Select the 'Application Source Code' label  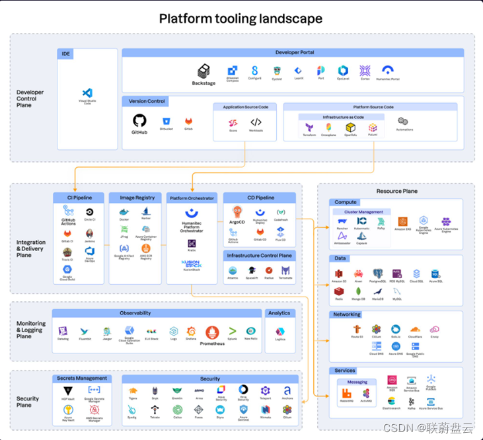(246, 107)
